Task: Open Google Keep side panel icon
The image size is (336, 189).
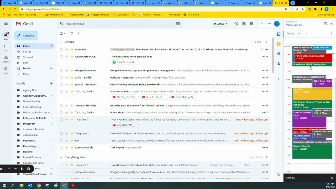Action: tap(279, 44)
